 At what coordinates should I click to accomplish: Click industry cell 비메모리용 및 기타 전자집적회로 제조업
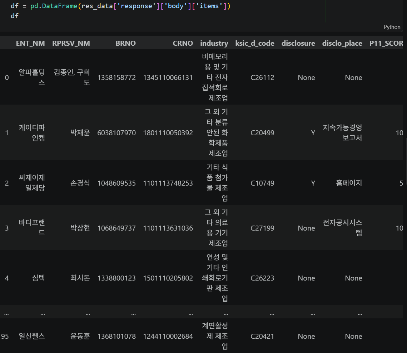tap(215, 77)
